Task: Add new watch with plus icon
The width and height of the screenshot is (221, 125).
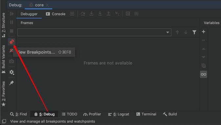Action: click(x=204, y=32)
